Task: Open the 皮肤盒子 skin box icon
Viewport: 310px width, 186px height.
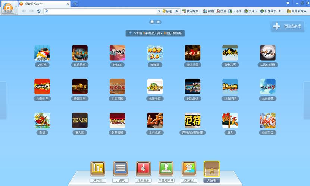Action: click(189, 169)
